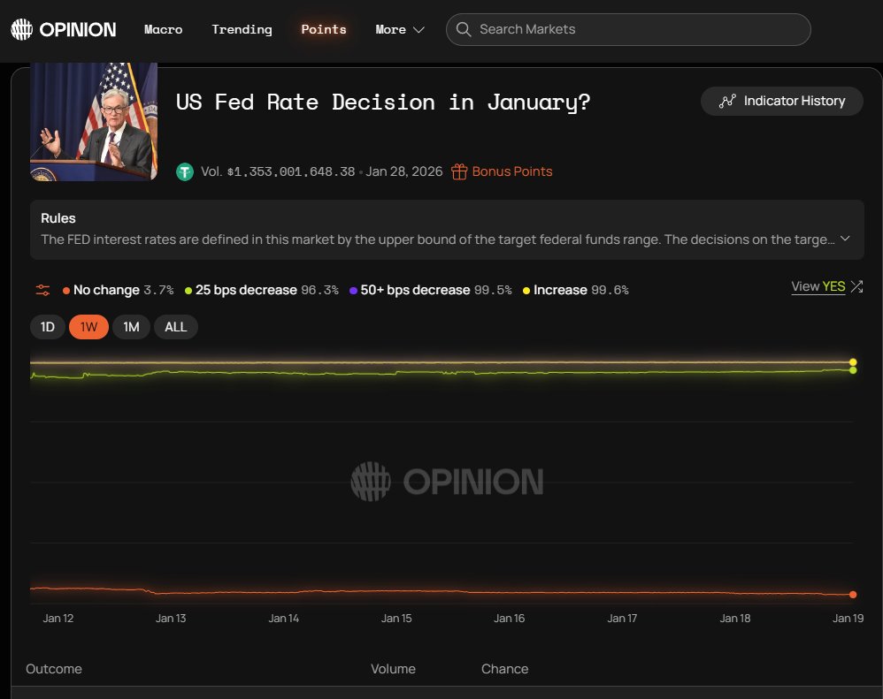Click the Volume column header
Screen dimensions: 883x699
393,669
